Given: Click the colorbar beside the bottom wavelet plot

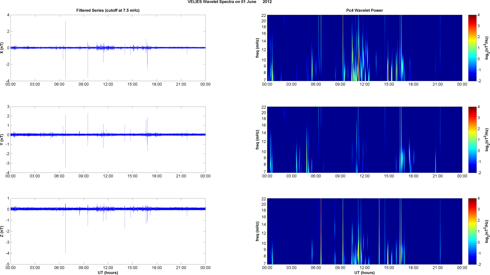Looking at the screenshot, I should [x=472, y=231].
